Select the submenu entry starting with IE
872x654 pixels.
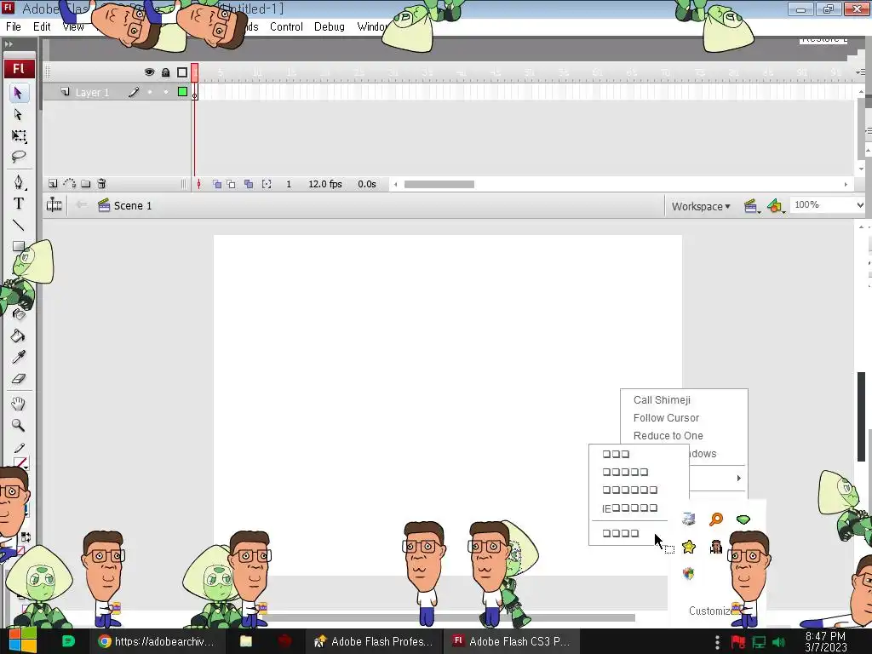pyautogui.click(x=629, y=508)
